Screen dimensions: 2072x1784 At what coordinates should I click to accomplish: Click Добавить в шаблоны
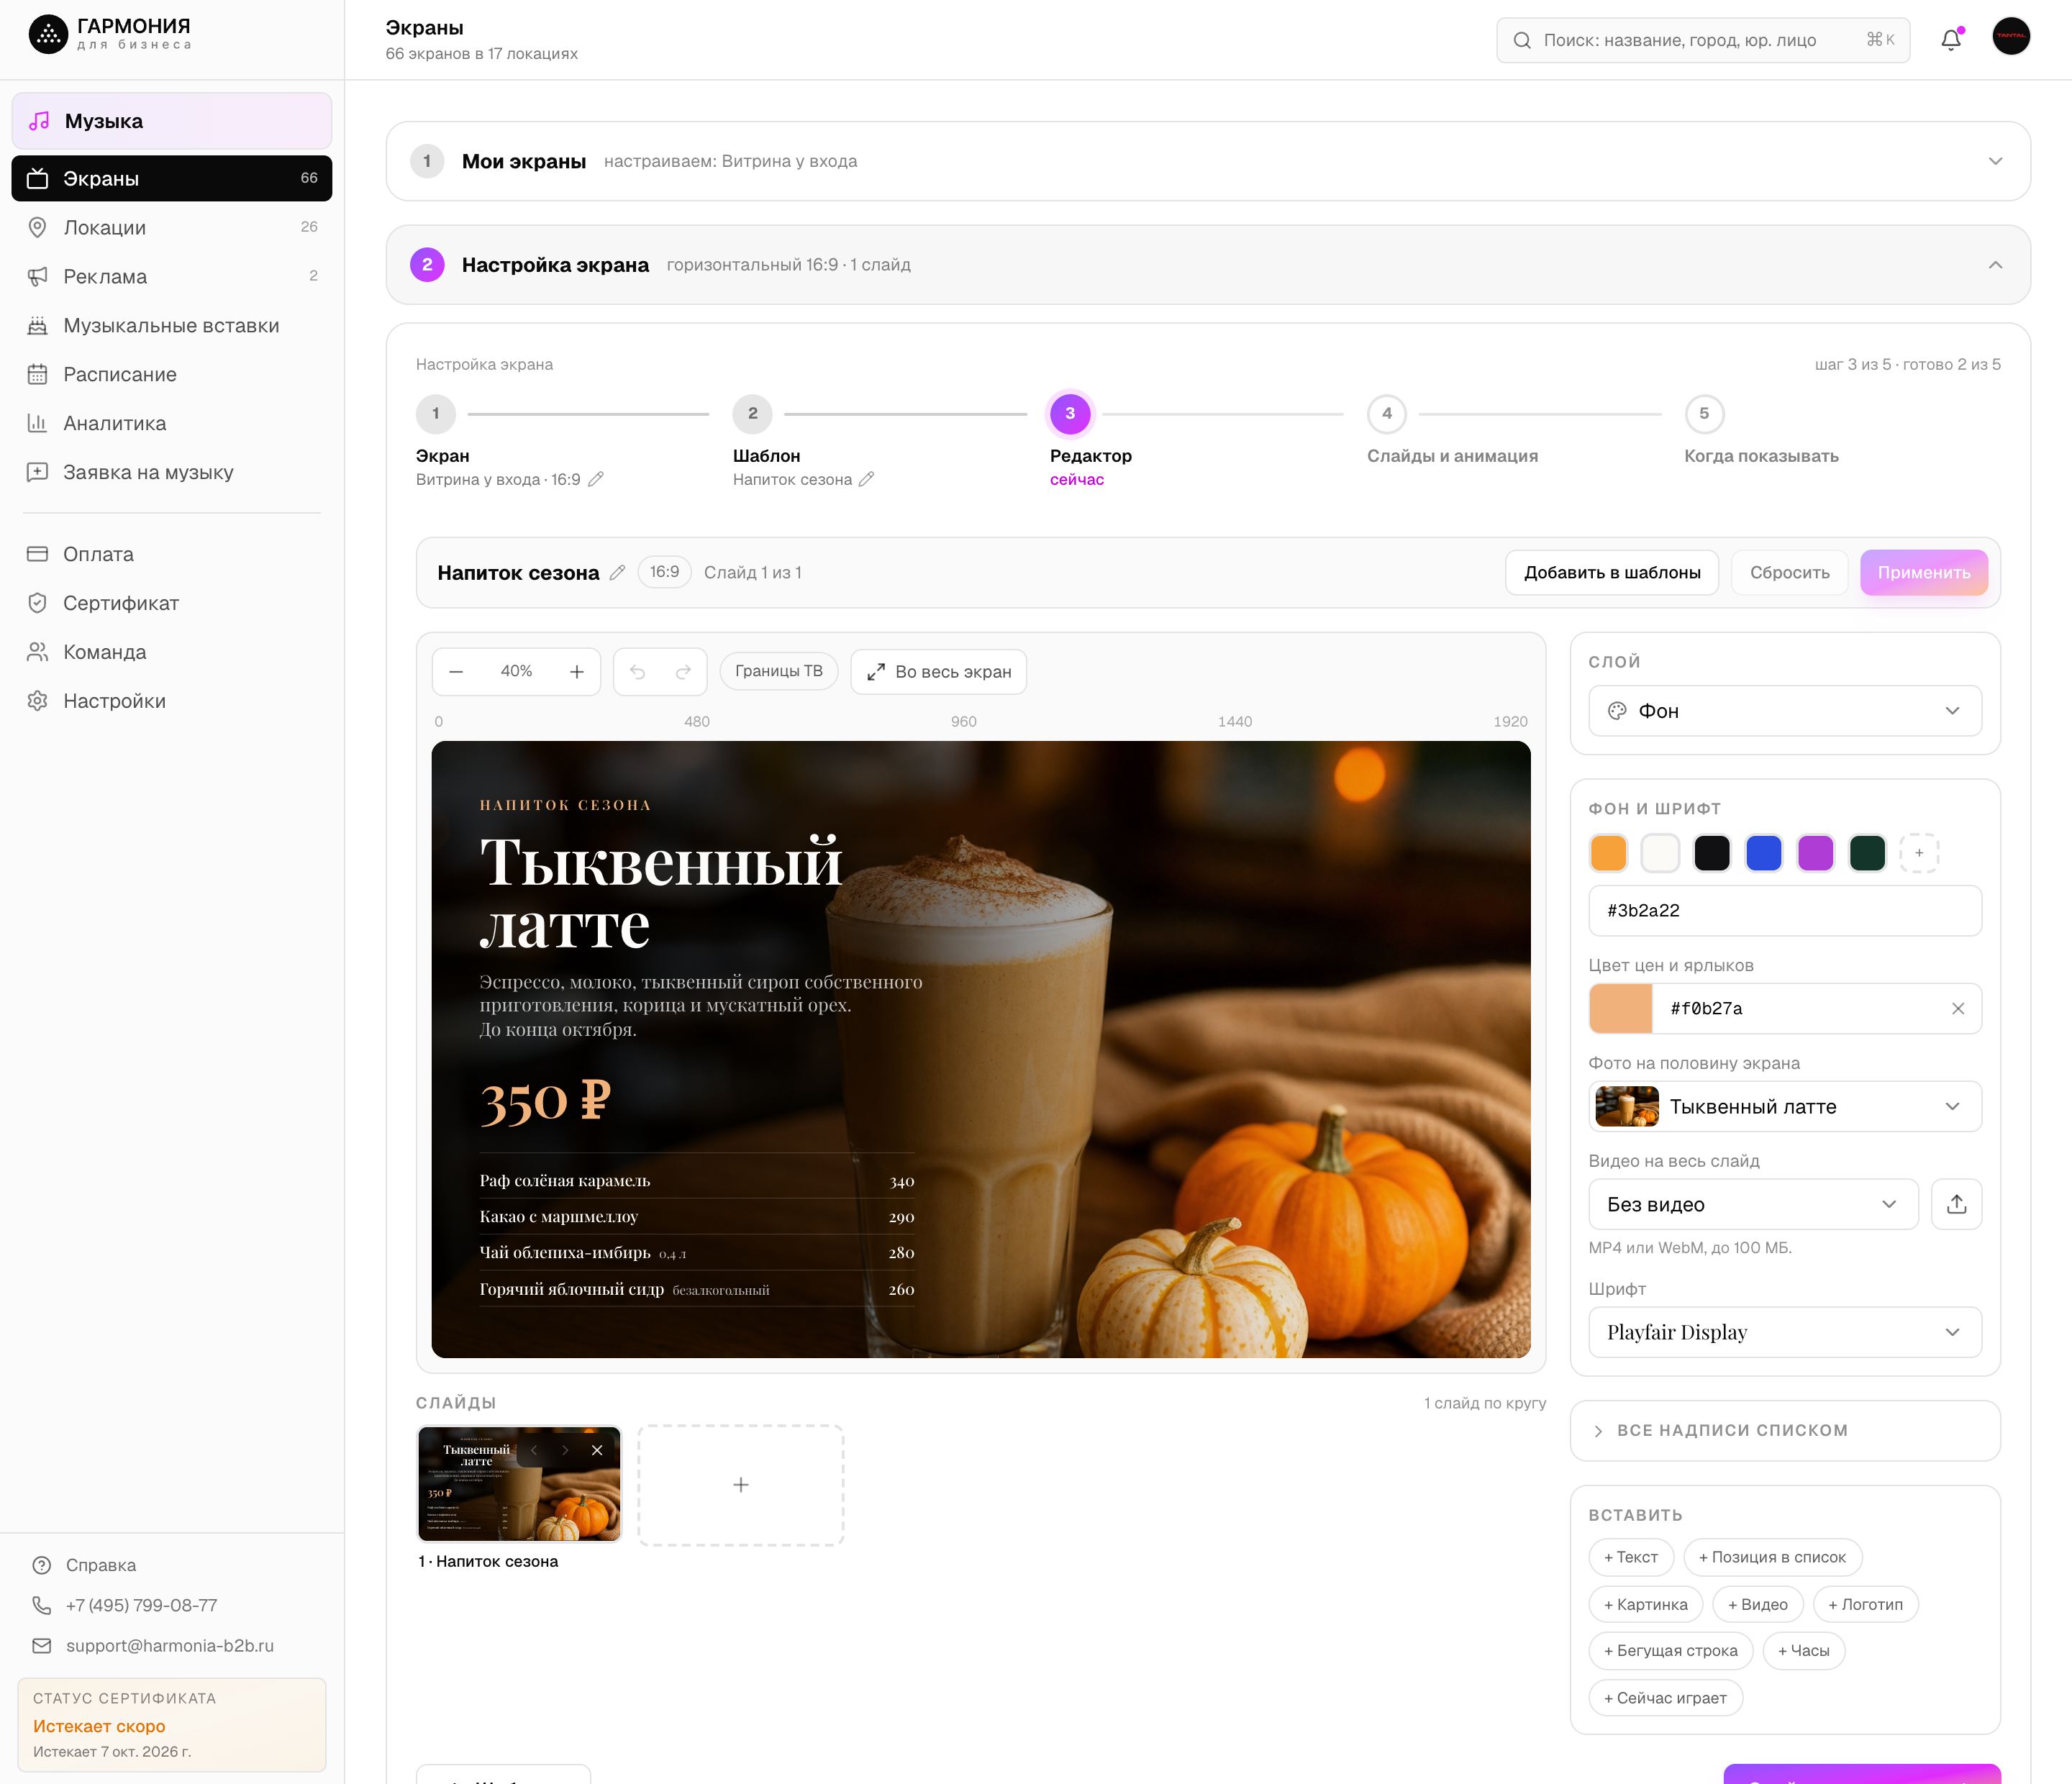1611,573
